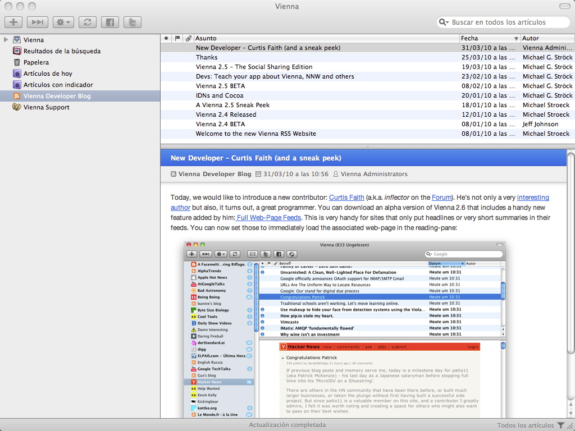The height and width of the screenshot is (431, 575).
Task: Open the article title header link
Action: (255, 158)
